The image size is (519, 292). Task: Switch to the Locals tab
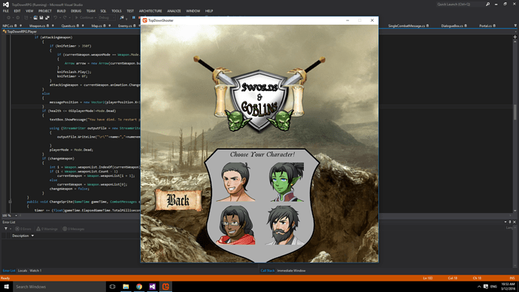coord(22,270)
